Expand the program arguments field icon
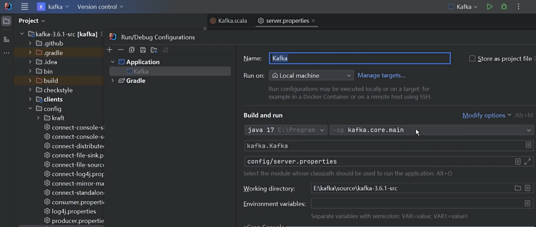Image resolution: width=536 pixels, height=227 pixels. coord(528,162)
